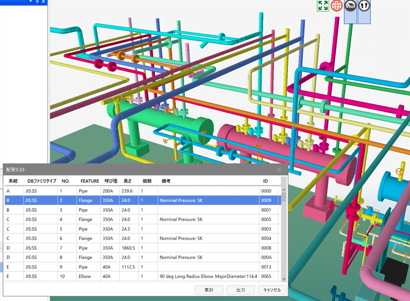Viewport: 410px width, 301px height.
Task: Open side panel dropdown arrow menu
Action: tap(30, 2)
